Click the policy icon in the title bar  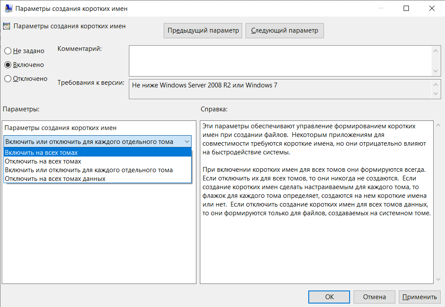point(7,8)
